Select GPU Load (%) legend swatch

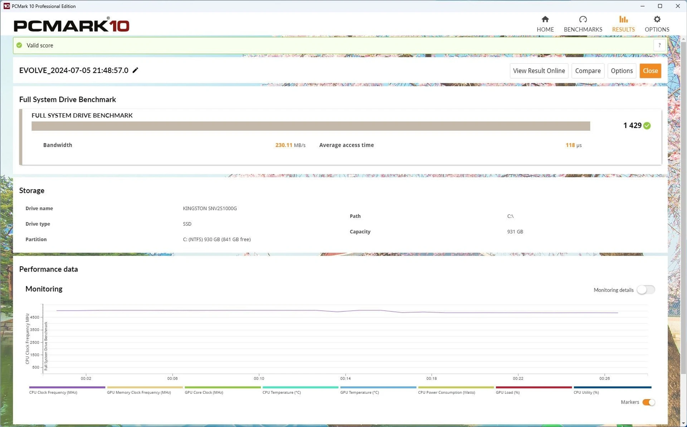[534, 387]
